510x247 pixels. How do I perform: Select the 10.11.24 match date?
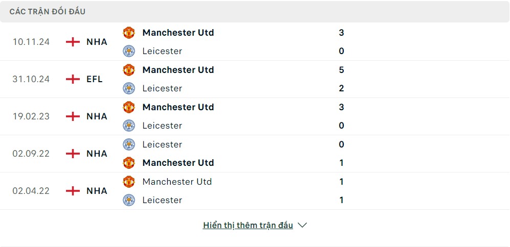tap(31, 42)
